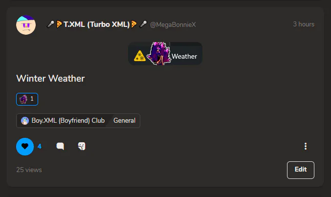Open comments with the speech bubble icon
331x197 pixels.
pyautogui.click(x=60, y=146)
